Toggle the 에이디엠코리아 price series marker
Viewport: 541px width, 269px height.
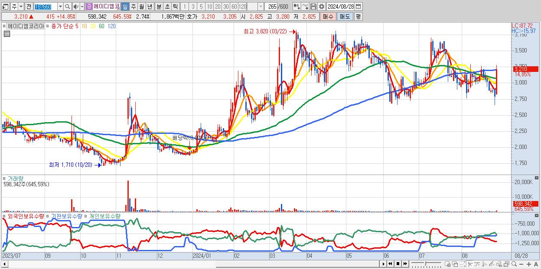coord(4,26)
